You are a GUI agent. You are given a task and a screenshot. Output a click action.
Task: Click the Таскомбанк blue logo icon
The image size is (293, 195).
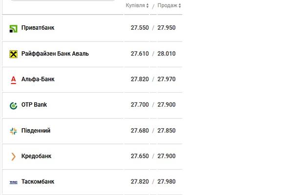point(14,182)
